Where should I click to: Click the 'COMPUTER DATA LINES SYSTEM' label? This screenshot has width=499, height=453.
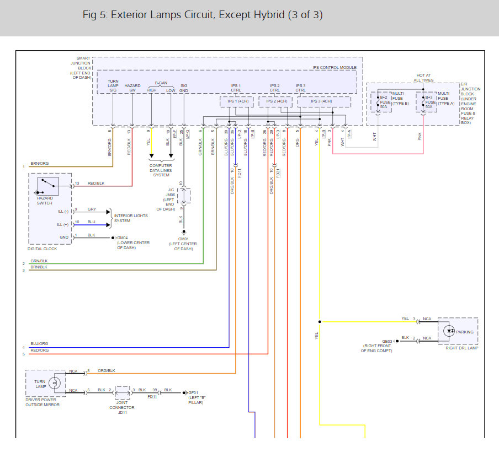[x=161, y=170]
